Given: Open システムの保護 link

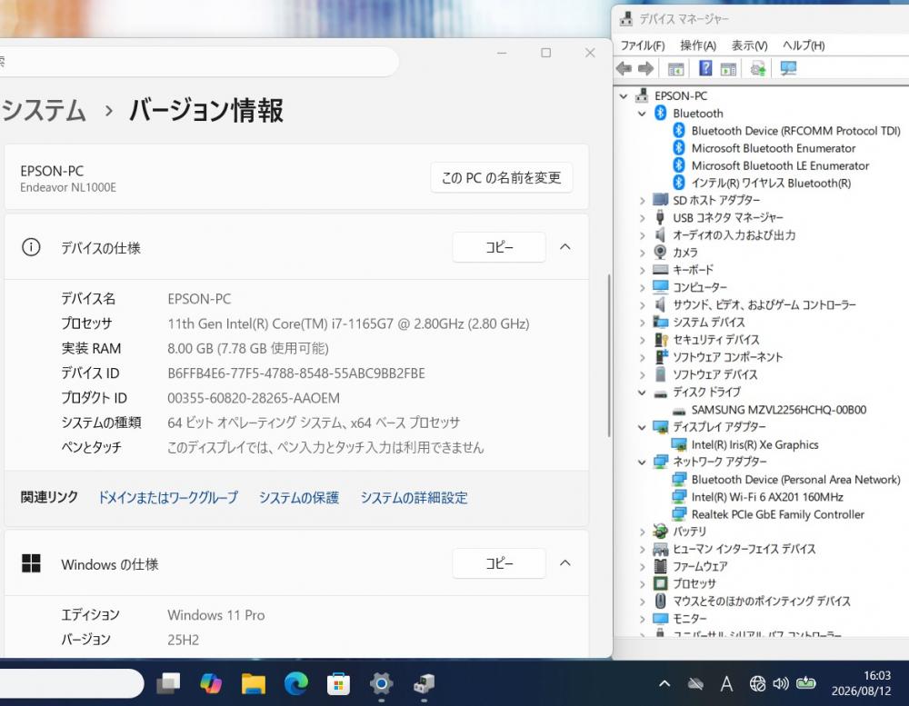Looking at the screenshot, I should [x=298, y=497].
